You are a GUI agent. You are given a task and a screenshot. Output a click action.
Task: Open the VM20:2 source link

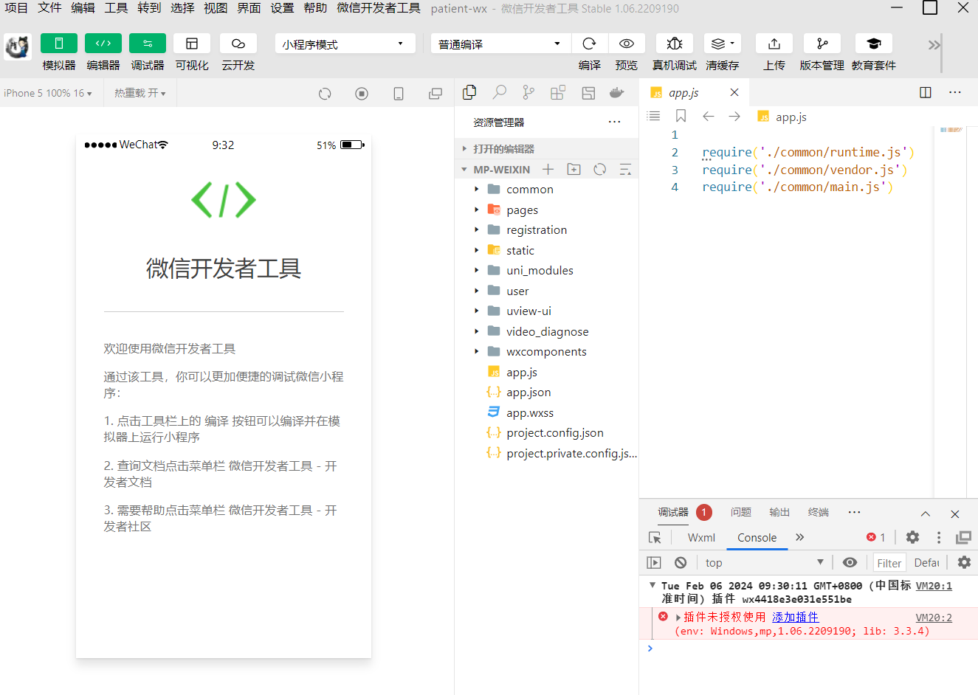pos(934,618)
